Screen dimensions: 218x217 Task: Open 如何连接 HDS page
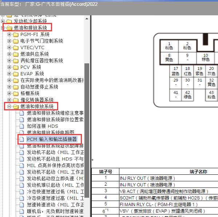[x=43, y=126]
